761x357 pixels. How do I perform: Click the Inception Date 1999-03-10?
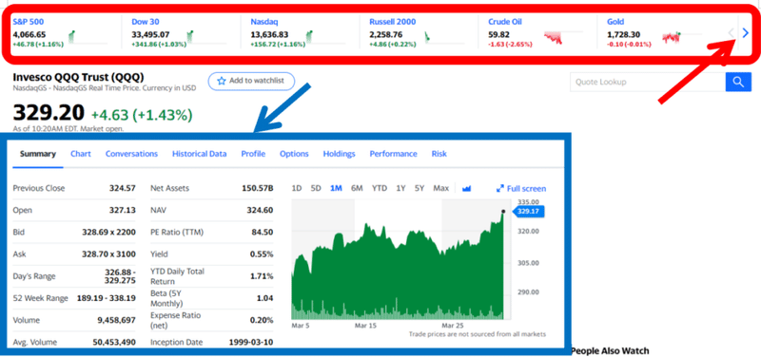pos(251,343)
